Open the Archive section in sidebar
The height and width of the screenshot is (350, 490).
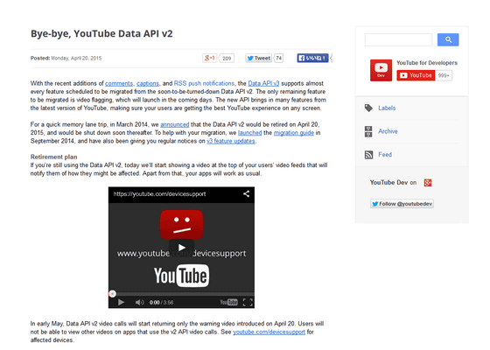pos(388,131)
